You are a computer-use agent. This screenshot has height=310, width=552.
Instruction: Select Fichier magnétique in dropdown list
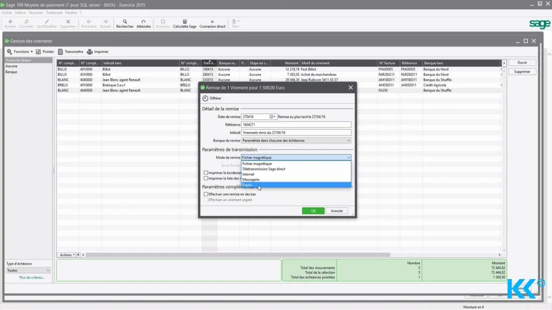coord(296,164)
